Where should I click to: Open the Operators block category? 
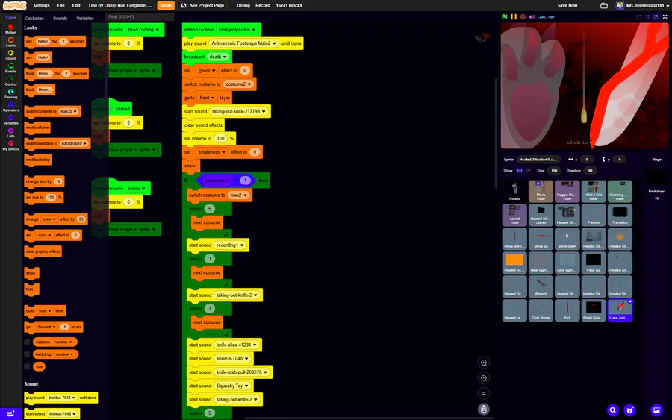coord(10,107)
